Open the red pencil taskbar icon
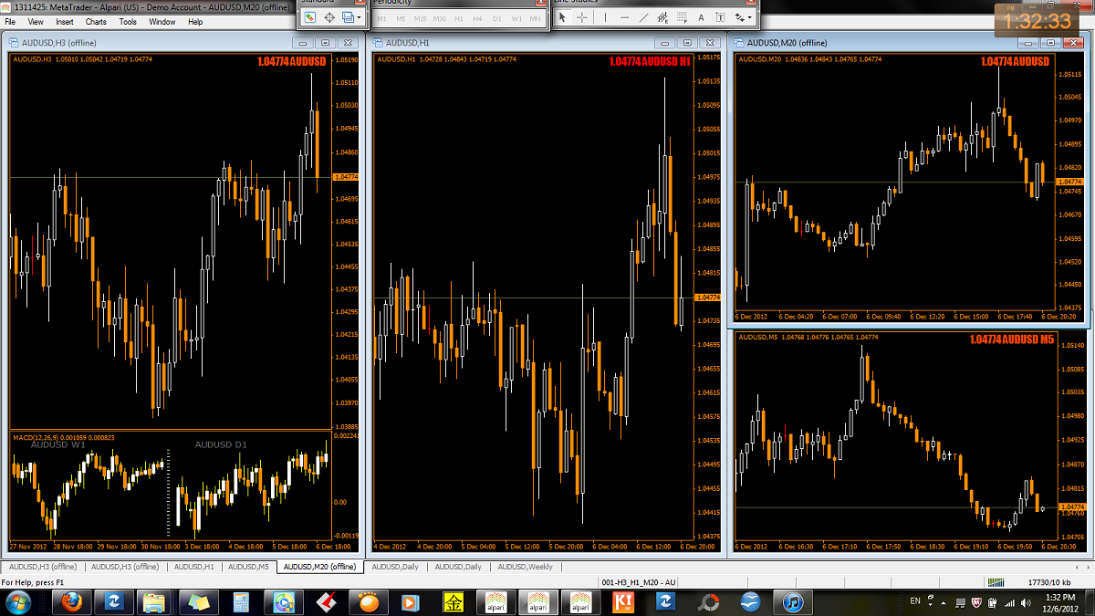Viewport: 1095px width, 616px height. coord(326,601)
